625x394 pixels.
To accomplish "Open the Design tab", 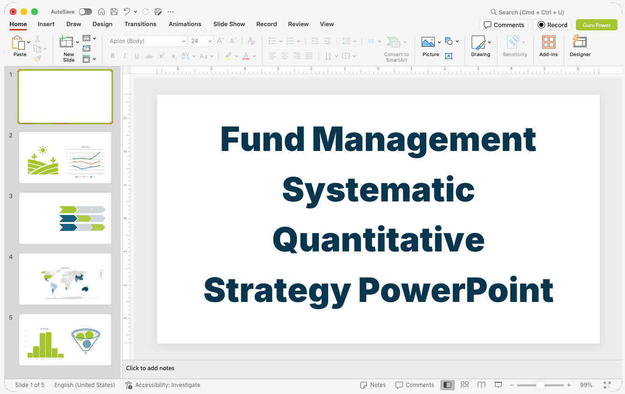I will 102,24.
